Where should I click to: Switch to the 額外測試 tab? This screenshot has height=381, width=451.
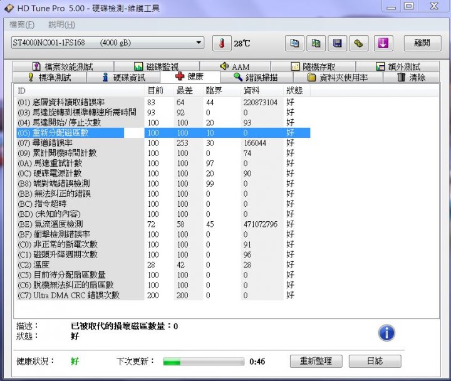(398, 67)
